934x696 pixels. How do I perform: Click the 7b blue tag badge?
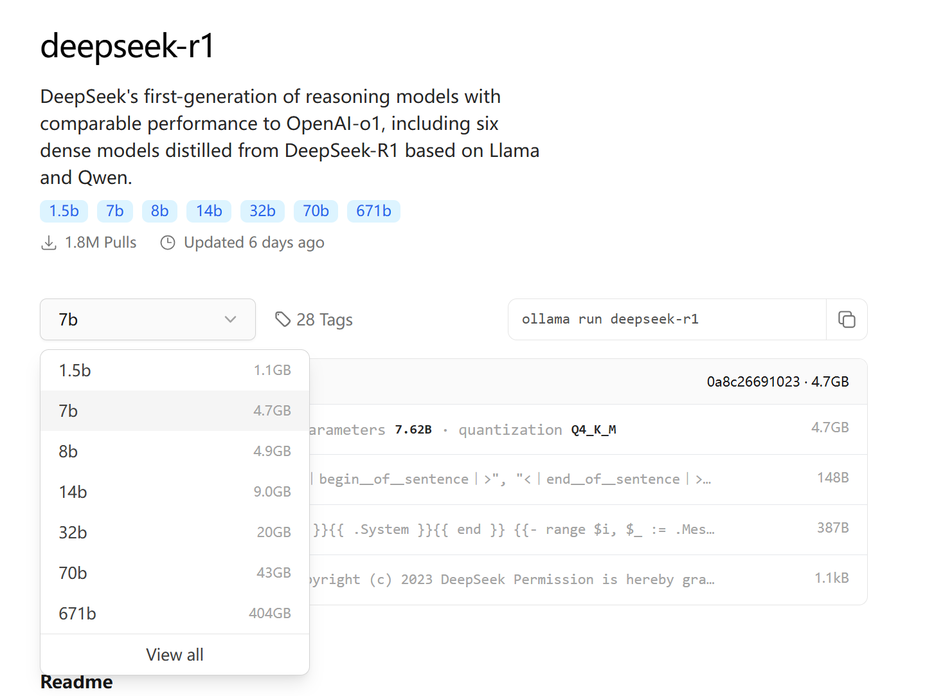[x=115, y=211]
